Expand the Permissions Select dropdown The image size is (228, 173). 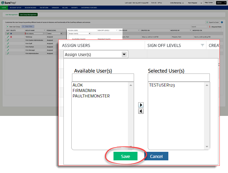[54, 34]
